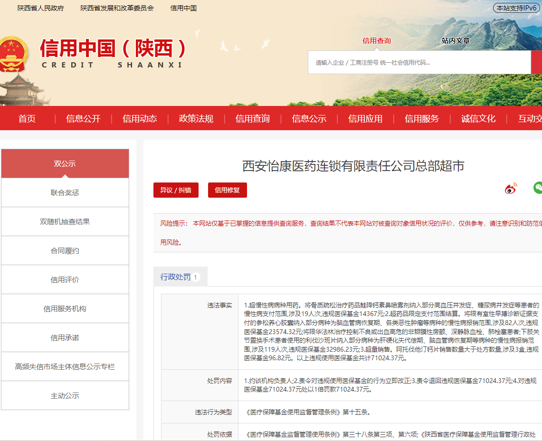Open 陕西省发展和改革委员会 link
The width and height of the screenshot is (542, 441).
tap(117, 8)
